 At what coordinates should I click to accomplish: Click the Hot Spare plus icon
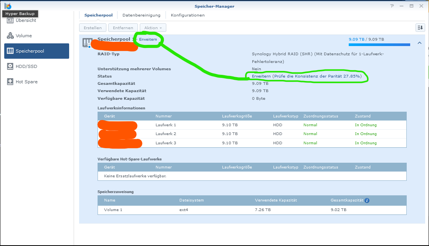(10, 81)
